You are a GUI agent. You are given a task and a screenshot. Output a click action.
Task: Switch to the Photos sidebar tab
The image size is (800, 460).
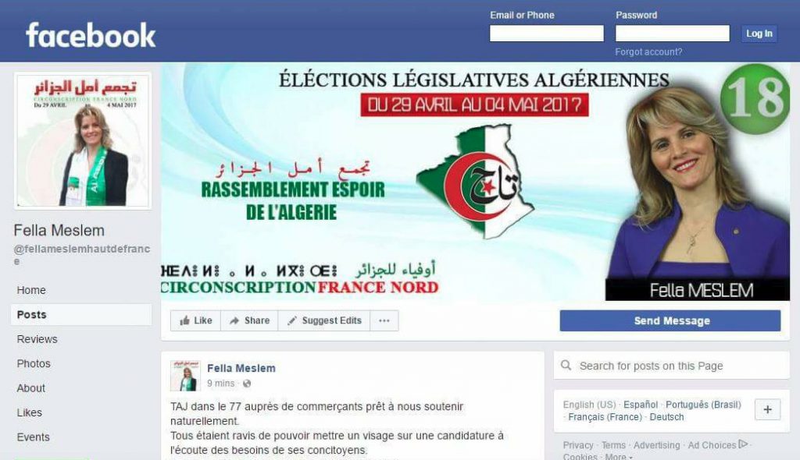(34, 363)
